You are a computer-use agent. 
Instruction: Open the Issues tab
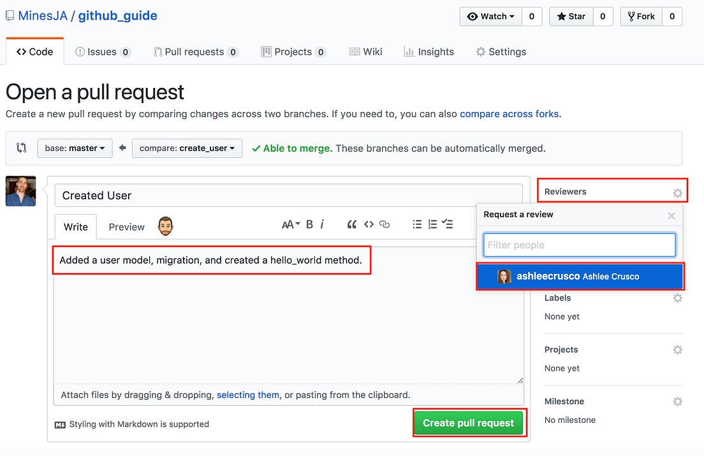(x=102, y=52)
